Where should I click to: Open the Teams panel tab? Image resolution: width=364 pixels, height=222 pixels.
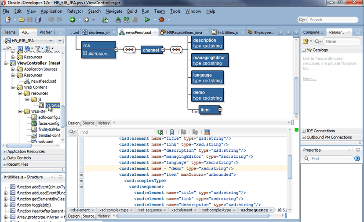click(10, 32)
